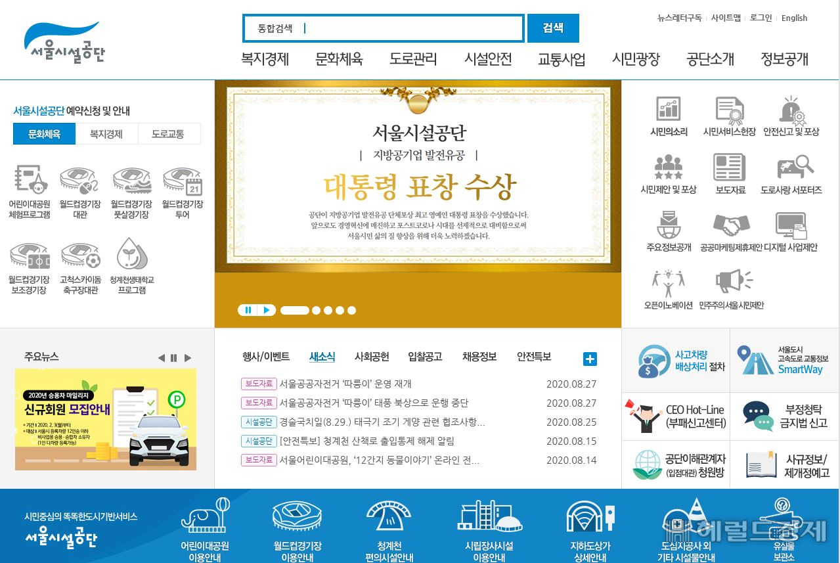Open 사회공헌 news tab
The width and height of the screenshot is (840, 563).
click(372, 357)
